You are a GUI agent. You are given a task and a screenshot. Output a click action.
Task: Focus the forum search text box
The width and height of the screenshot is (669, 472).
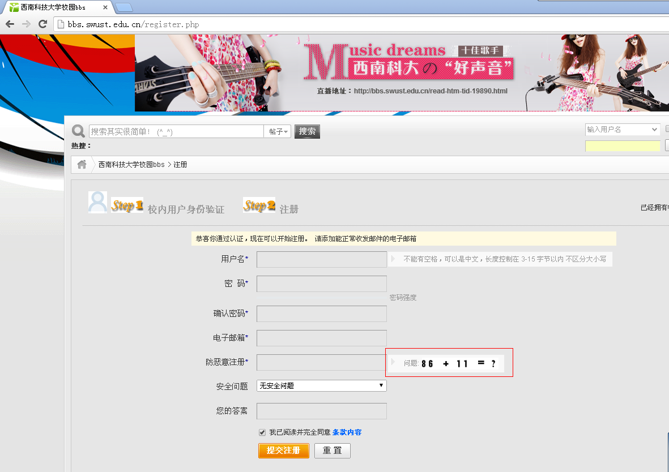click(x=176, y=131)
